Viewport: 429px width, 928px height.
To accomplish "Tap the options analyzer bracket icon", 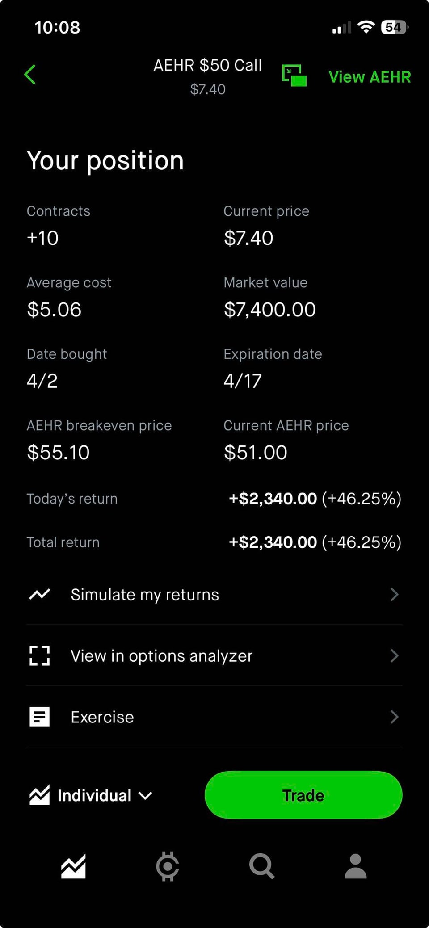I will pyautogui.click(x=40, y=655).
